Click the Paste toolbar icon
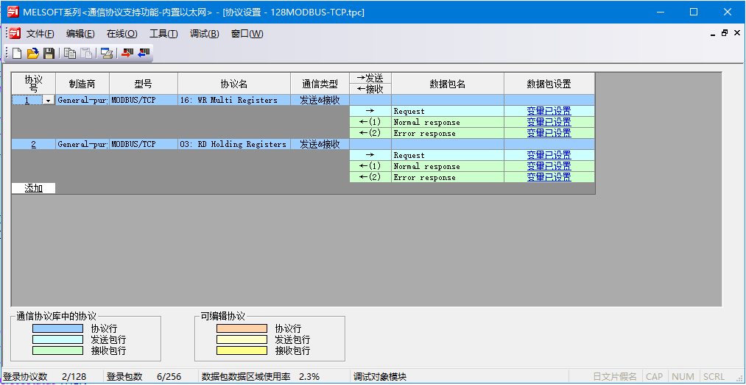This screenshot has height=385, width=746. tap(86, 53)
